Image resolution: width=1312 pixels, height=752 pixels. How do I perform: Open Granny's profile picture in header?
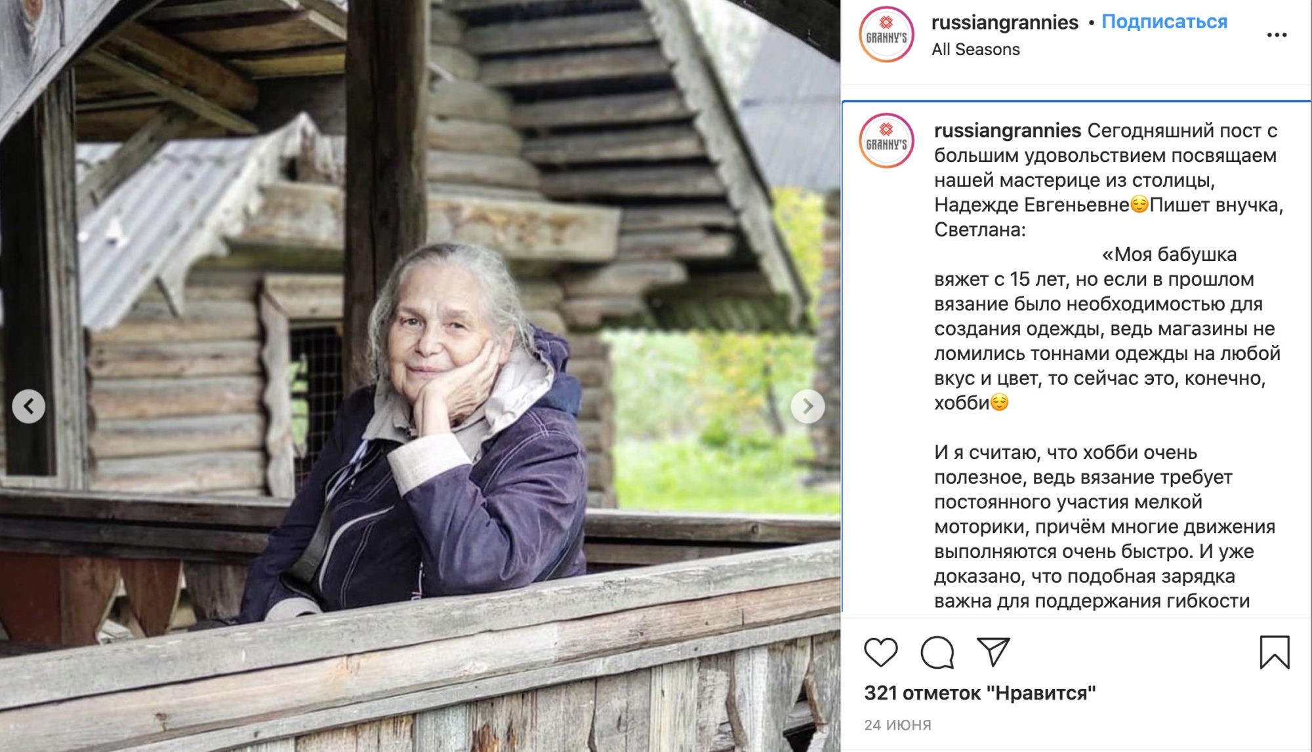tap(886, 35)
